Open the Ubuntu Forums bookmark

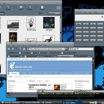click(54, 53)
